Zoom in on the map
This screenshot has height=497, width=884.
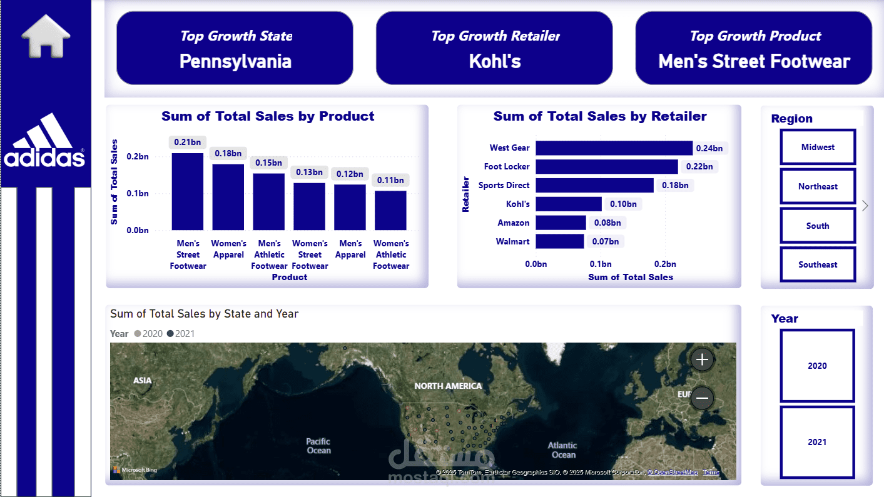pyautogui.click(x=702, y=359)
